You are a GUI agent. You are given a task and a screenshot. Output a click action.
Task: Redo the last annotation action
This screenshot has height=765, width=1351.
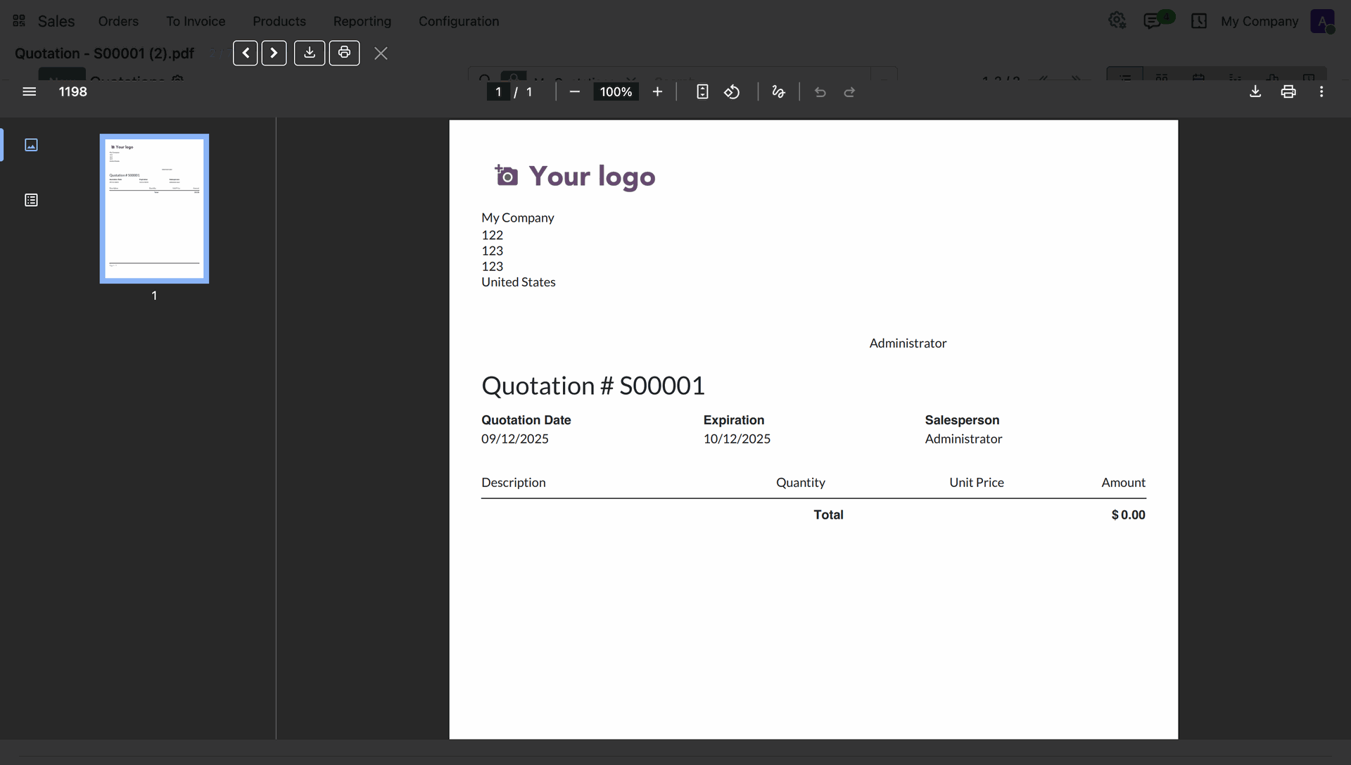(x=849, y=91)
